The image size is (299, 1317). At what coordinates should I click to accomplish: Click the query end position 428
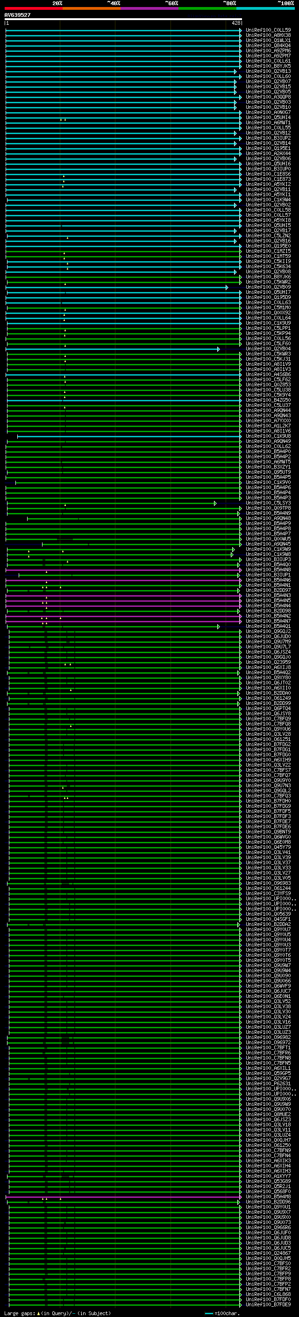pos(235,23)
